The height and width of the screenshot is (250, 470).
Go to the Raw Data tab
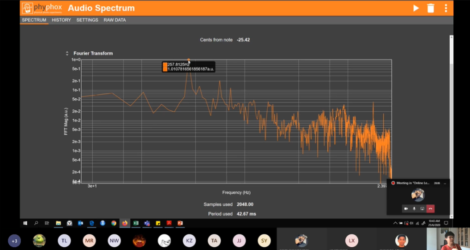(x=114, y=20)
